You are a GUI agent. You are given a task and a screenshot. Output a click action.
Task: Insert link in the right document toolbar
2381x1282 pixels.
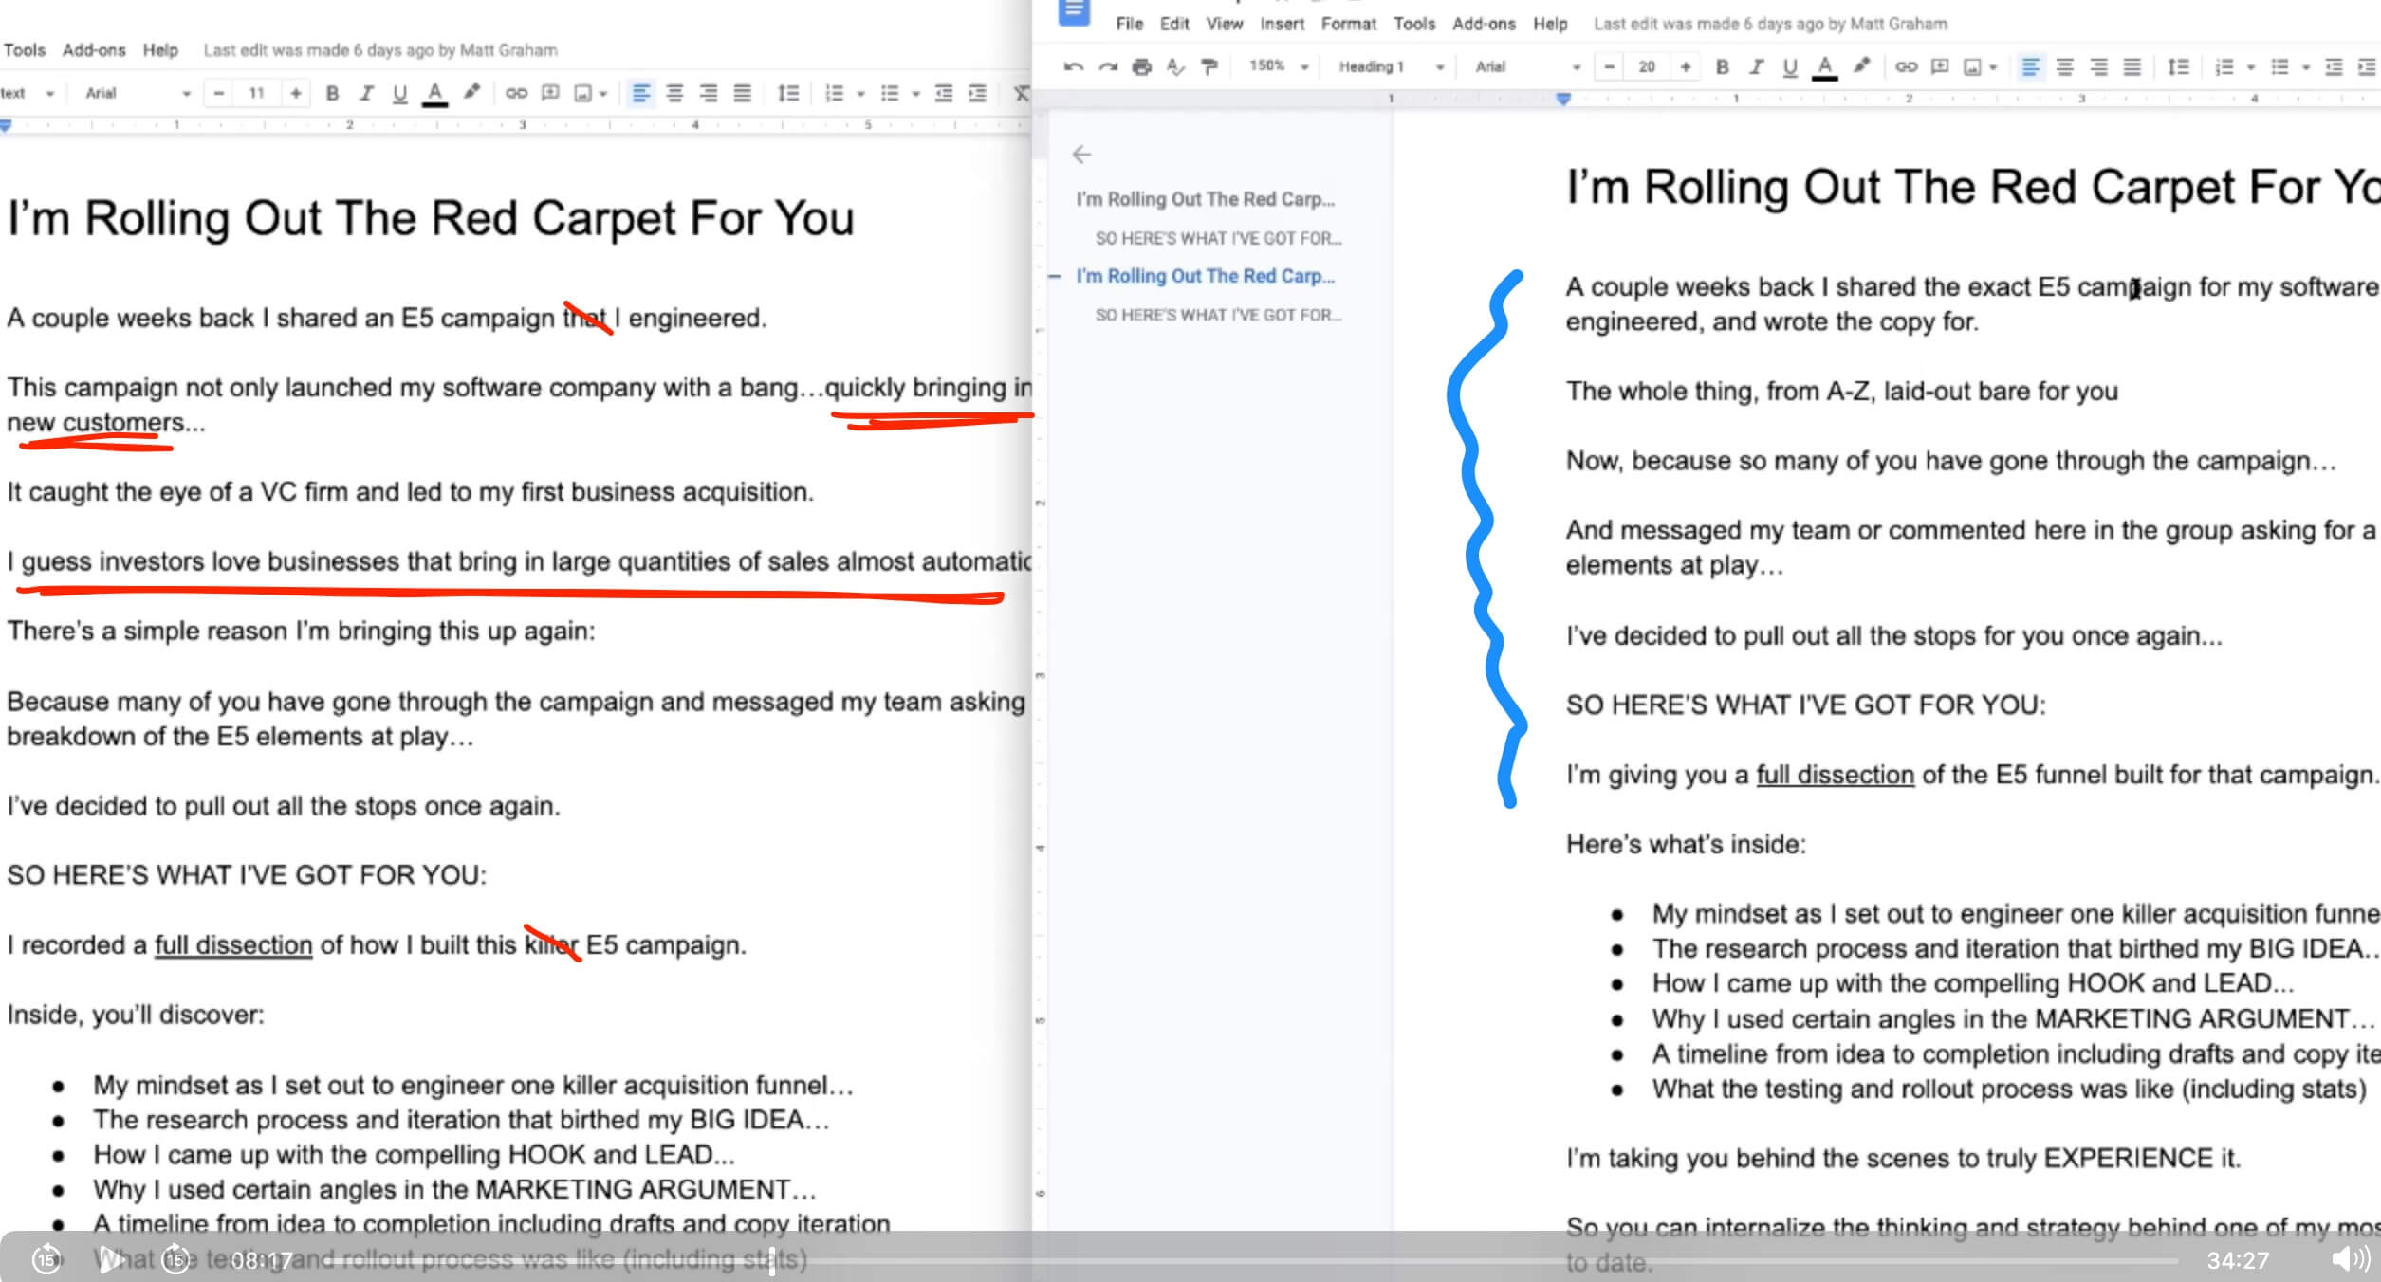point(1906,66)
